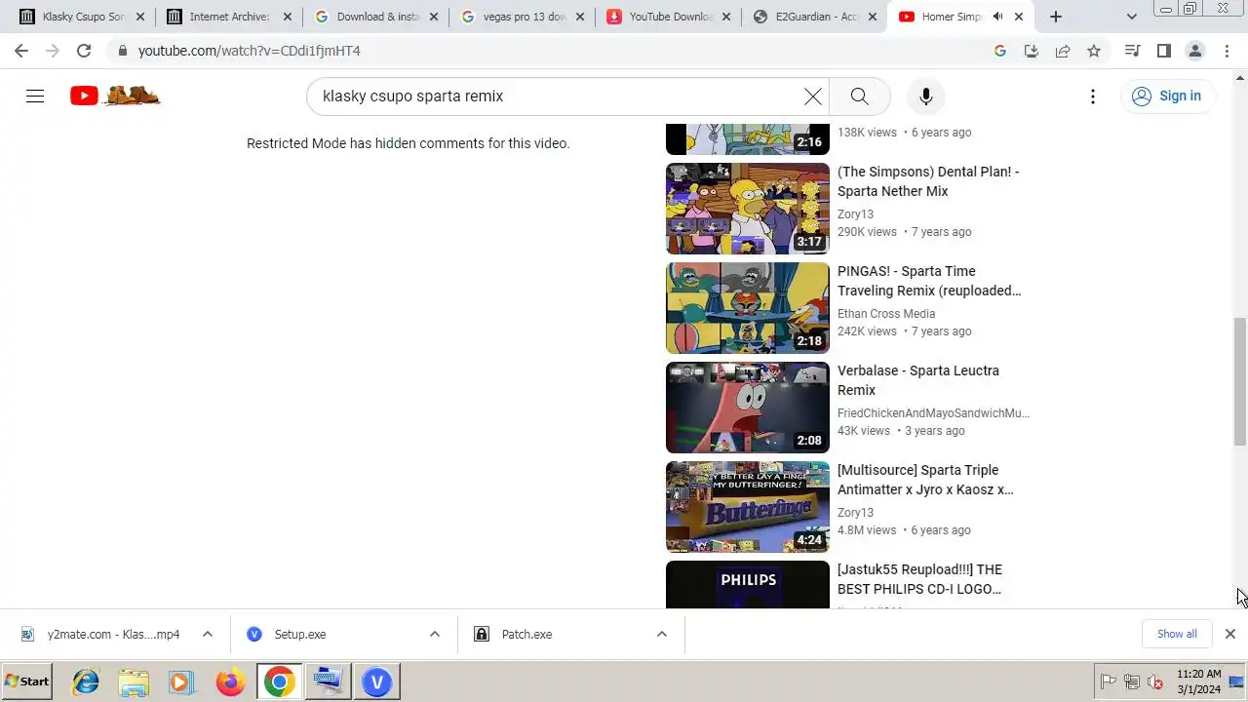Open Dental Plan Sparta Nether Mix thumbnail
Viewport: 1248px width, 702px height.
coord(748,209)
